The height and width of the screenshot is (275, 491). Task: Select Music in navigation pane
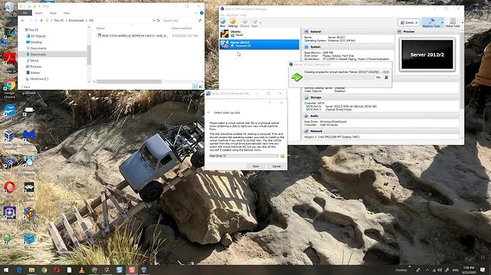35,61
